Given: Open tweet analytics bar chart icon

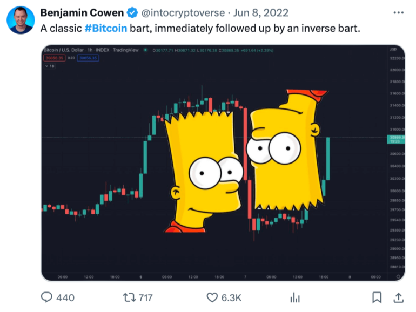Looking at the screenshot, I should (x=295, y=297).
